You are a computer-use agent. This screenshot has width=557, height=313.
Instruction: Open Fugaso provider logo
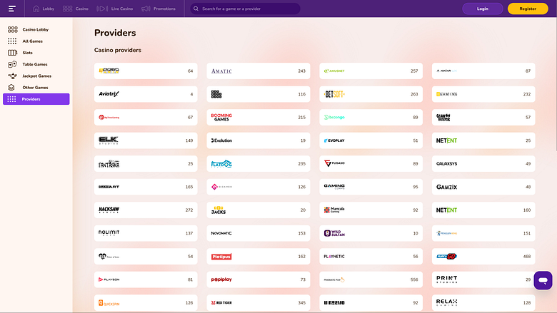tap(334, 163)
